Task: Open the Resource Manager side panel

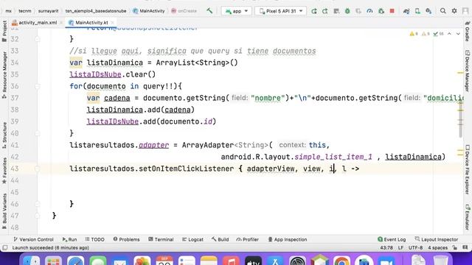Action: click(4, 75)
